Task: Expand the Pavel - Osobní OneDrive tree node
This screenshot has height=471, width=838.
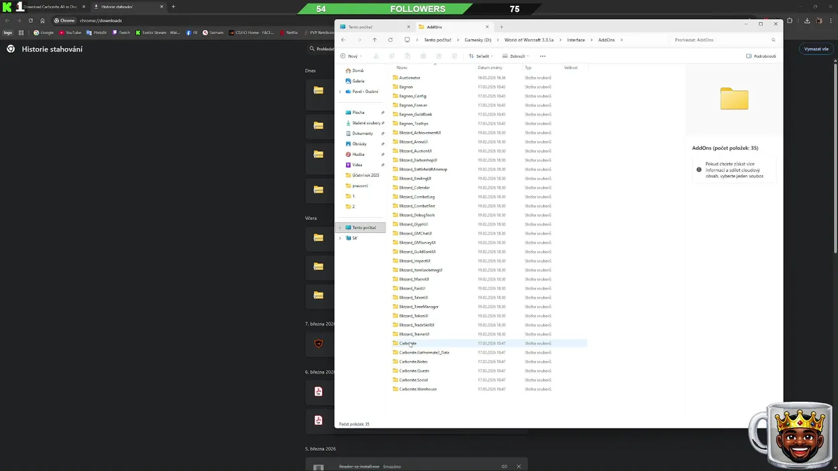Action: tap(340, 92)
